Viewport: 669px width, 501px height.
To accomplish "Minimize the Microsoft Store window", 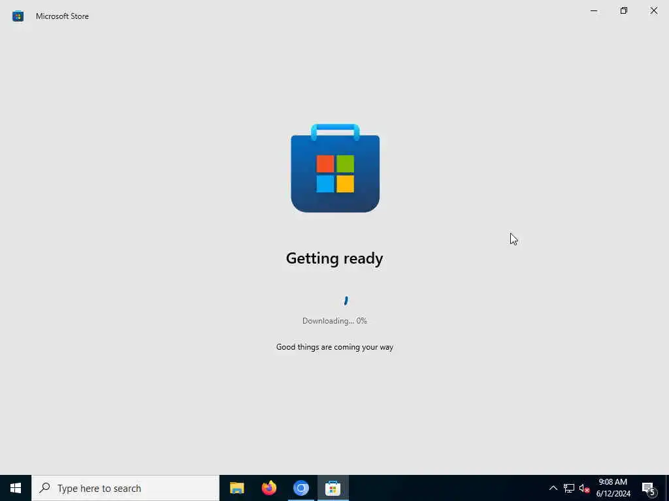I will coord(593,10).
